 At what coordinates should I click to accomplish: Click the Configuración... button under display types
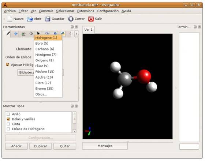click(41, 138)
